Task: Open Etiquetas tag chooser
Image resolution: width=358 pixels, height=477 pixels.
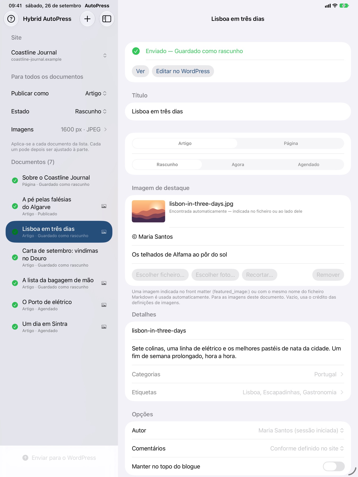Action: click(238, 392)
